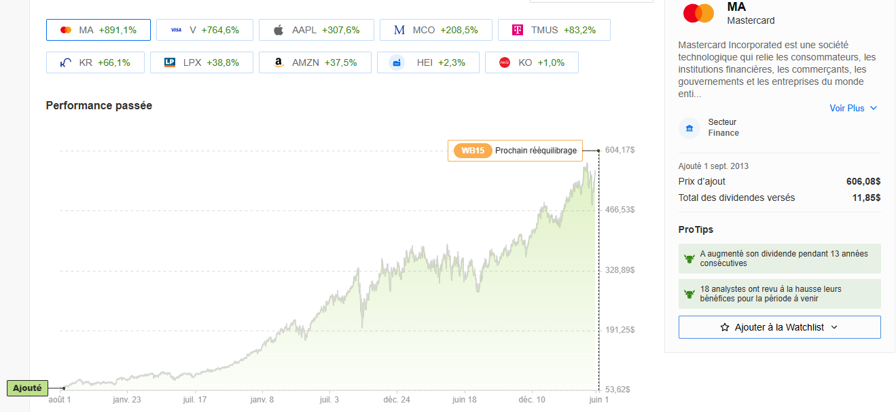Click the dividends total 11,85$
The width and height of the screenshot is (896, 412).
coord(866,198)
